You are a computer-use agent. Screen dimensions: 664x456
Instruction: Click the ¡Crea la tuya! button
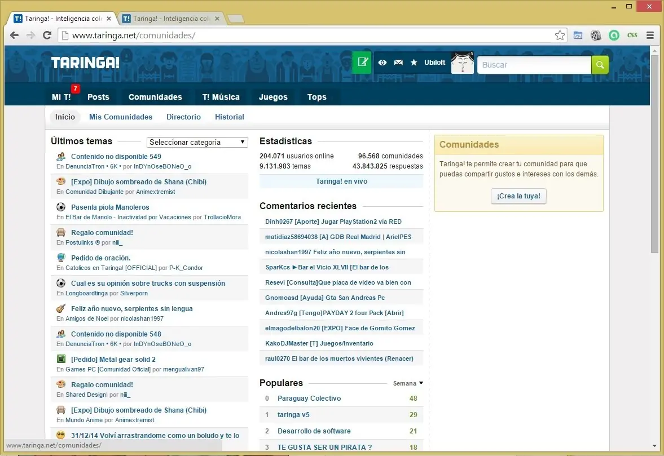pos(518,196)
